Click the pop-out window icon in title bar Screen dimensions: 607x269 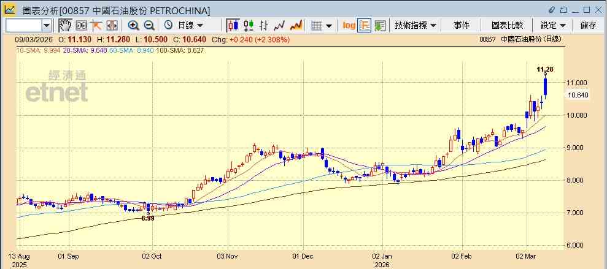pyautogui.click(x=563, y=10)
